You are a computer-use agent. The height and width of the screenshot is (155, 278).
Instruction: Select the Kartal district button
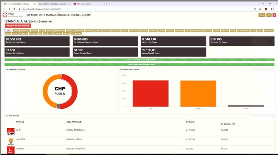point(233,31)
